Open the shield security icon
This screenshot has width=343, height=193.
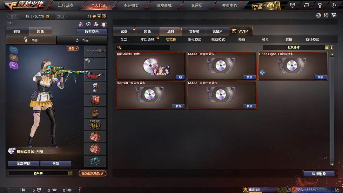point(293,5)
